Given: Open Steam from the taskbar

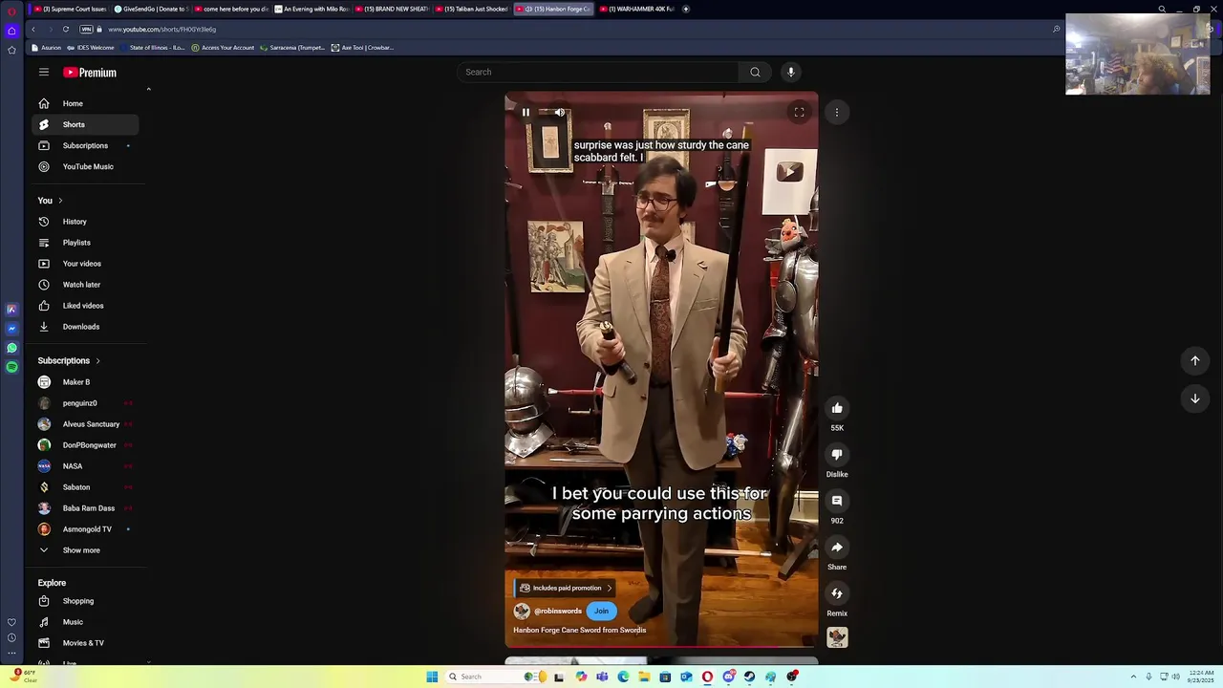Looking at the screenshot, I should 749,677.
